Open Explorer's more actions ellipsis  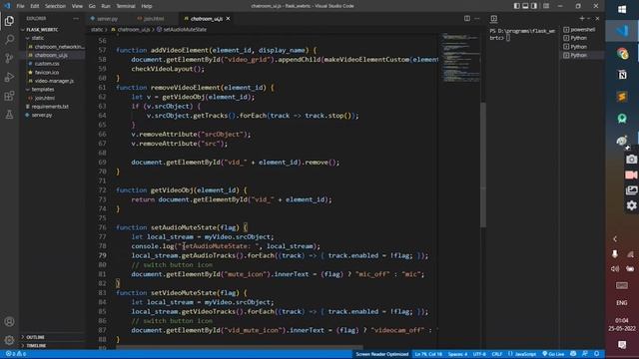76,18
